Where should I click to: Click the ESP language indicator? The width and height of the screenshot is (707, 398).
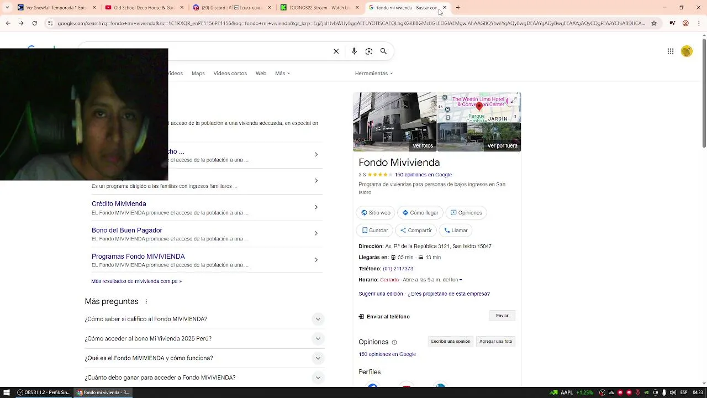point(684,392)
